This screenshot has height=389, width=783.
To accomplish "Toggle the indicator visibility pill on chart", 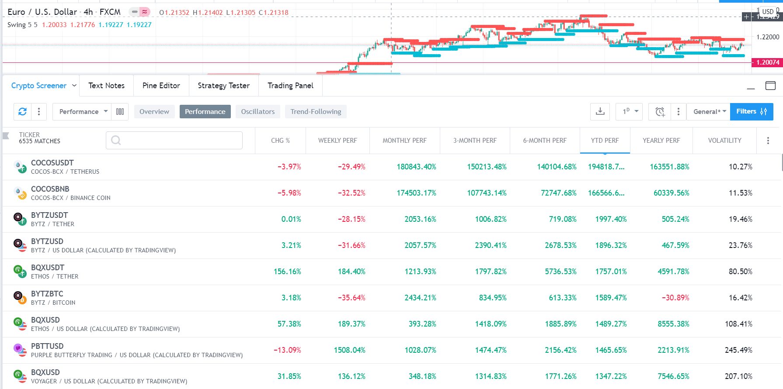I will click(x=135, y=12).
